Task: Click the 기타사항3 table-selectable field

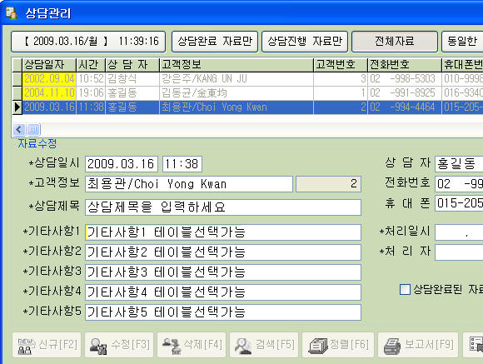Action: pos(223,272)
